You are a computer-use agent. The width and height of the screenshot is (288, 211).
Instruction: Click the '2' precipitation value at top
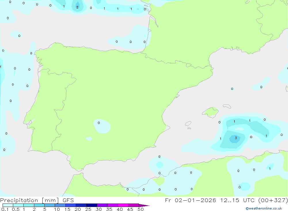click(x=77, y=7)
